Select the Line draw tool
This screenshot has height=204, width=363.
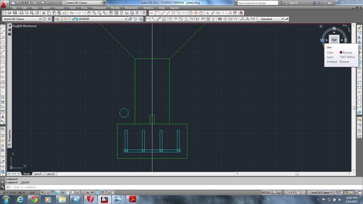3,27
